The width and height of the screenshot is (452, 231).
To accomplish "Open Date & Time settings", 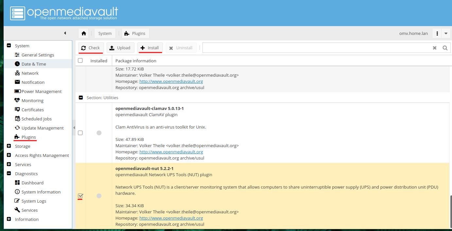I will [x=34, y=64].
